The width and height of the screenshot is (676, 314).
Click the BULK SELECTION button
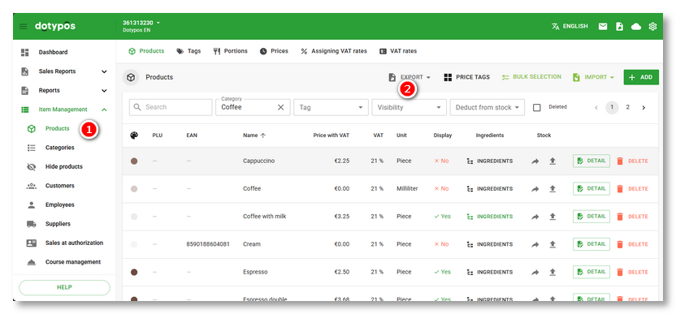pyautogui.click(x=531, y=77)
